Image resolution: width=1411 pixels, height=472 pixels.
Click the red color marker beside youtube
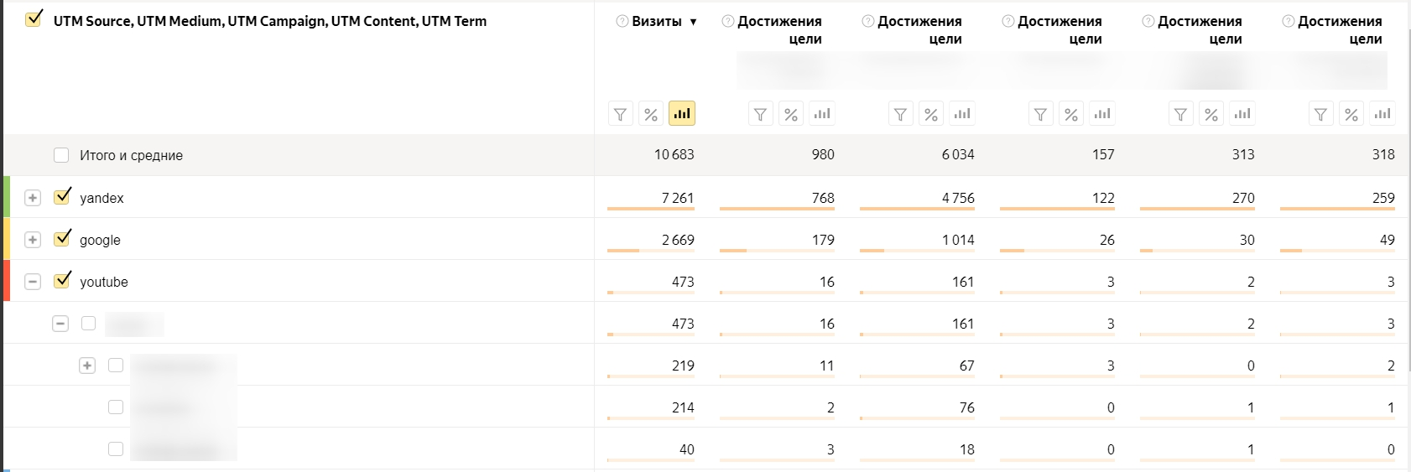(x=7, y=281)
